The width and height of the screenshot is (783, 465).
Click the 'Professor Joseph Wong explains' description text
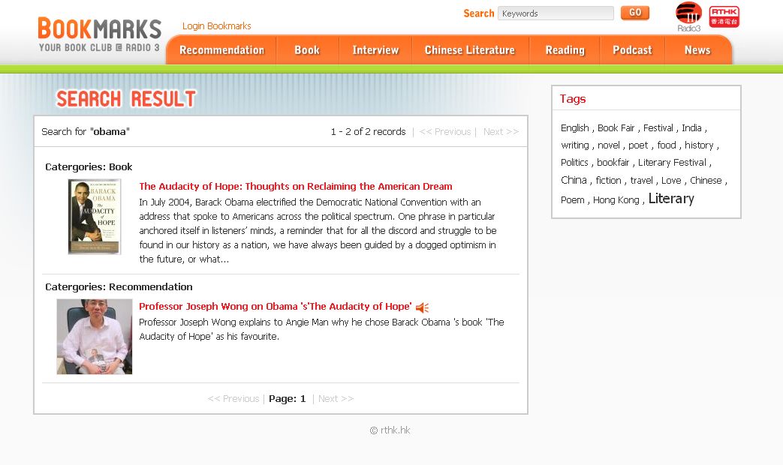[x=321, y=329]
